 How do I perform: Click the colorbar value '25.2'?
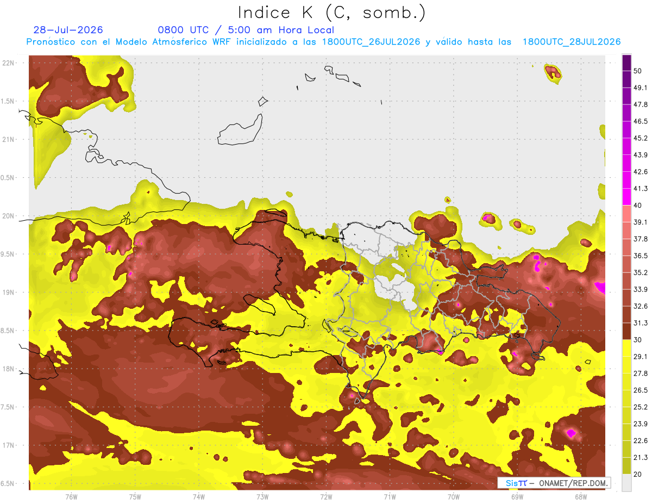pyautogui.click(x=641, y=407)
